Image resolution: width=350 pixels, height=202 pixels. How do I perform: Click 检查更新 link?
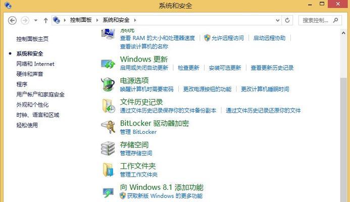(x=188, y=68)
